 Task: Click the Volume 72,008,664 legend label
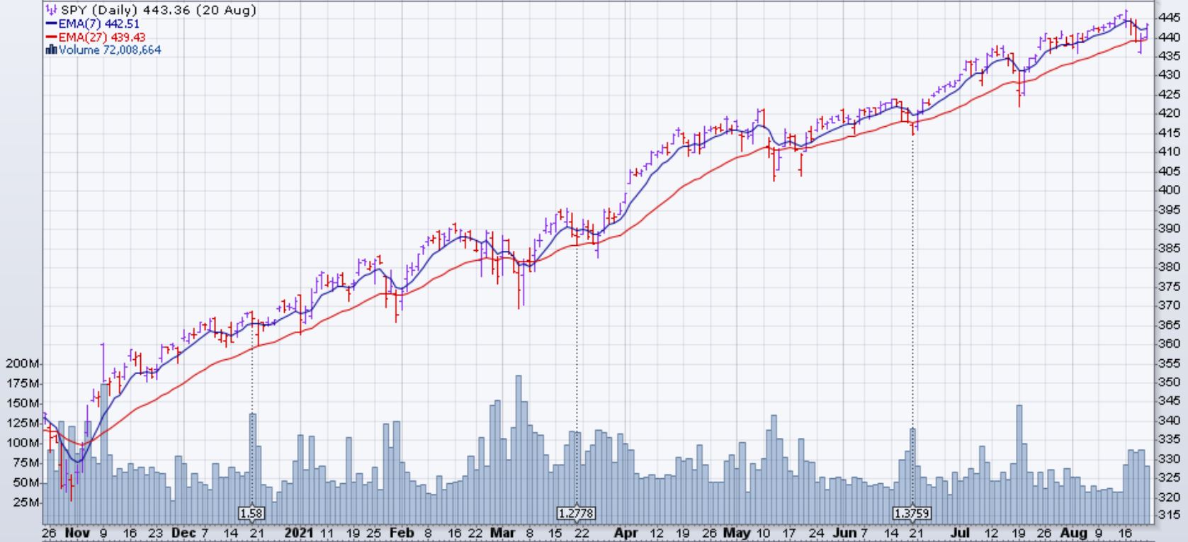point(110,50)
